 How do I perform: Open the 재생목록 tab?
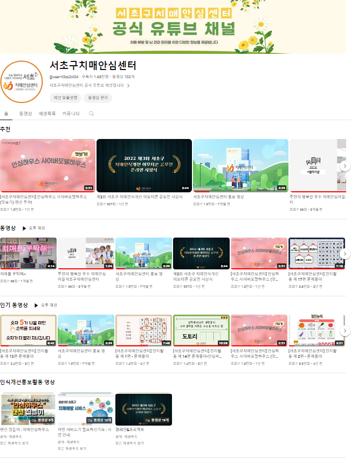coord(47,114)
